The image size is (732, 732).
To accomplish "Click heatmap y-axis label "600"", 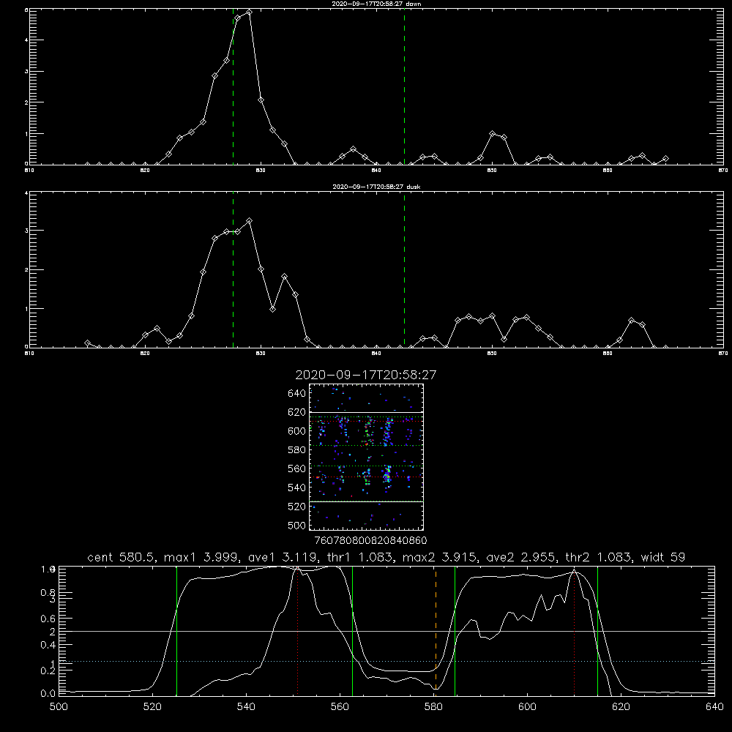I will [x=297, y=431].
